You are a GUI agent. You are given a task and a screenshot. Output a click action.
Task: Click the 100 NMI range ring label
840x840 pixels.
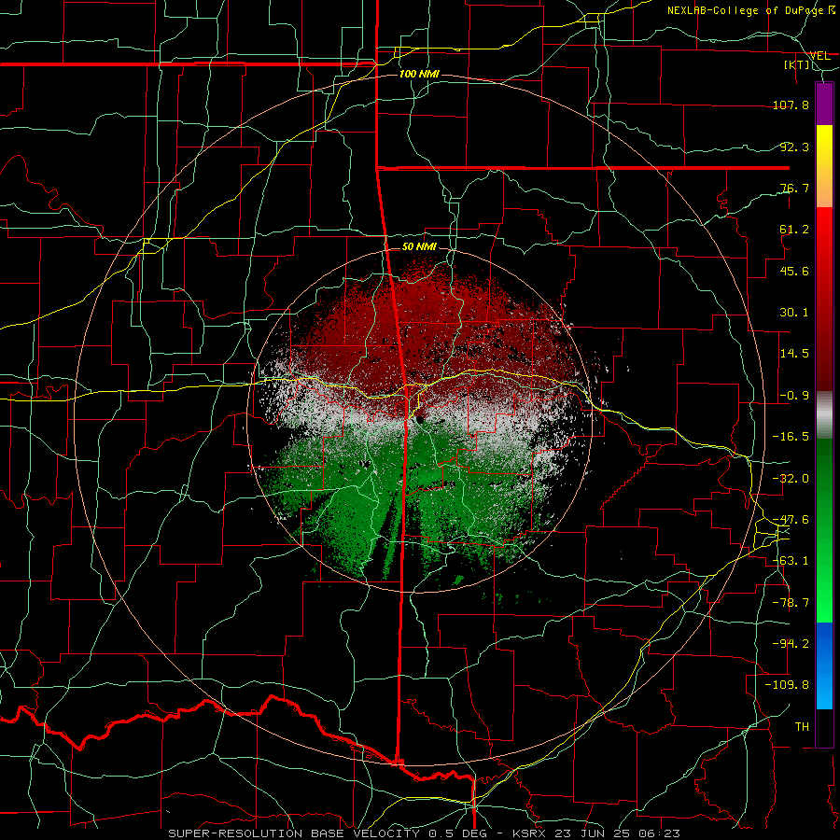pyautogui.click(x=419, y=74)
